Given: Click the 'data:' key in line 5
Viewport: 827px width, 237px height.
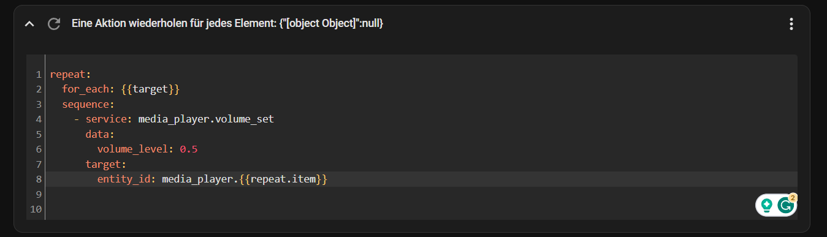Looking at the screenshot, I should pyautogui.click(x=100, y=134).
